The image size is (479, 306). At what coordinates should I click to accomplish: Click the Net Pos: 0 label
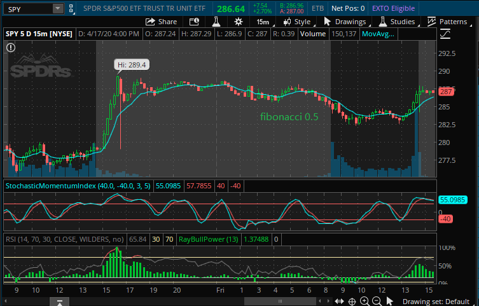[348, 8]
